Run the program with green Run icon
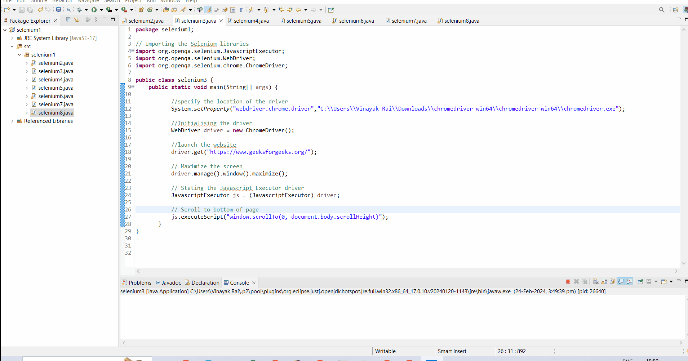688x361 pixels. click(x=94, y=10)
